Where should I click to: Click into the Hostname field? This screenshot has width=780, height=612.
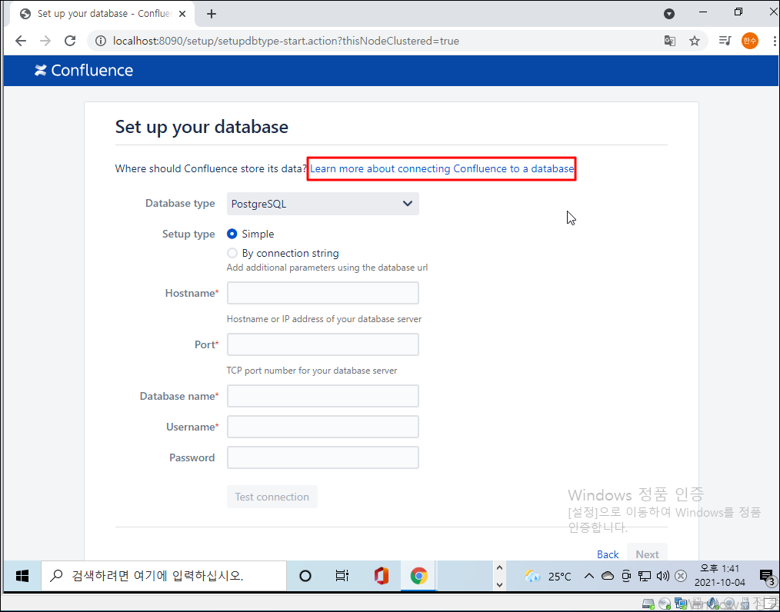tap(323, 293)
